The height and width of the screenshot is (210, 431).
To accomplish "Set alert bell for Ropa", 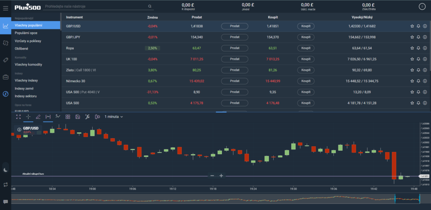I will pyautogui.click(x=418, y=48).
